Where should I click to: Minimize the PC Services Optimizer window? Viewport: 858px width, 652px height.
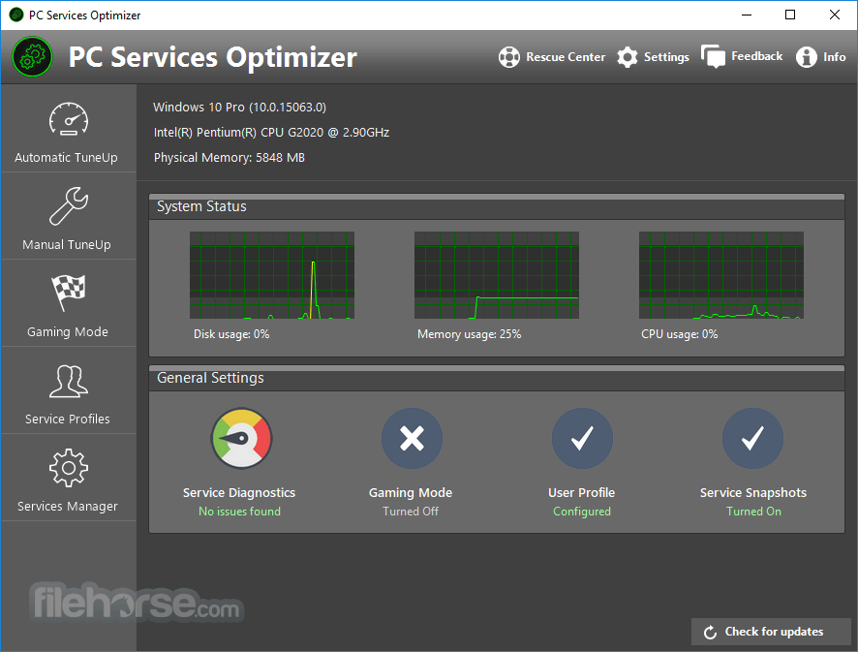747,15
